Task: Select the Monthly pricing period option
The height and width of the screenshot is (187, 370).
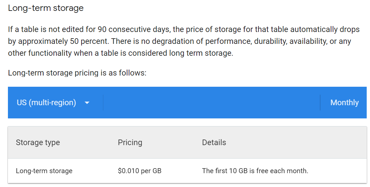Action: pyautogui.click(x=344, y=103)
